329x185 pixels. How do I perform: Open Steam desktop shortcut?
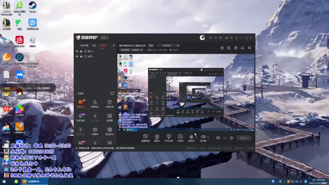[32, 7]
